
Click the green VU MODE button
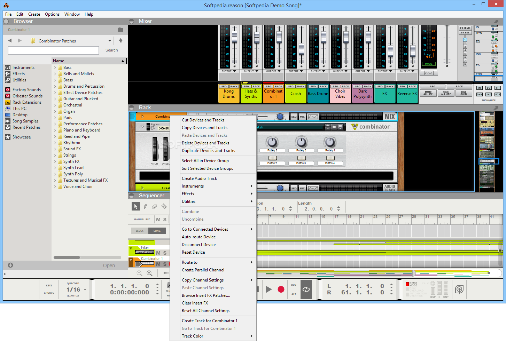pos(429,64)
